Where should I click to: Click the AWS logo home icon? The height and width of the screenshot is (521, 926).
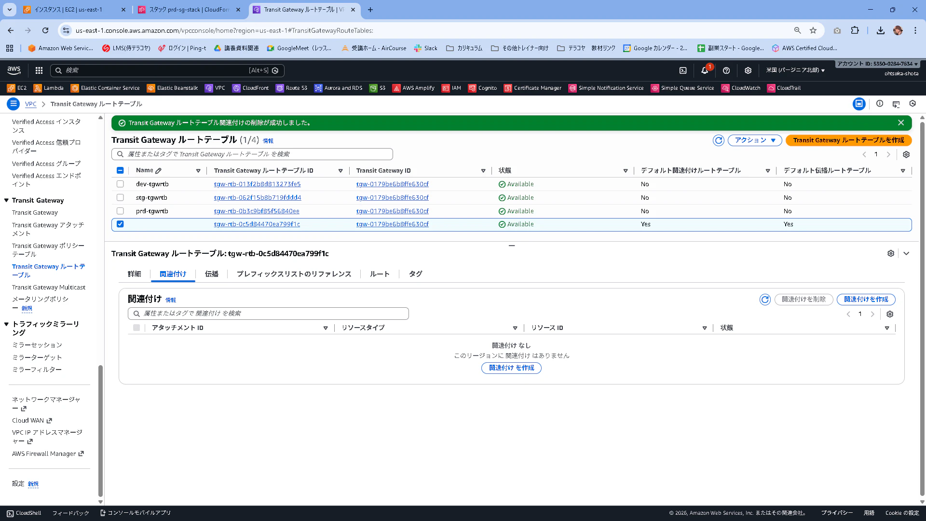14,70
